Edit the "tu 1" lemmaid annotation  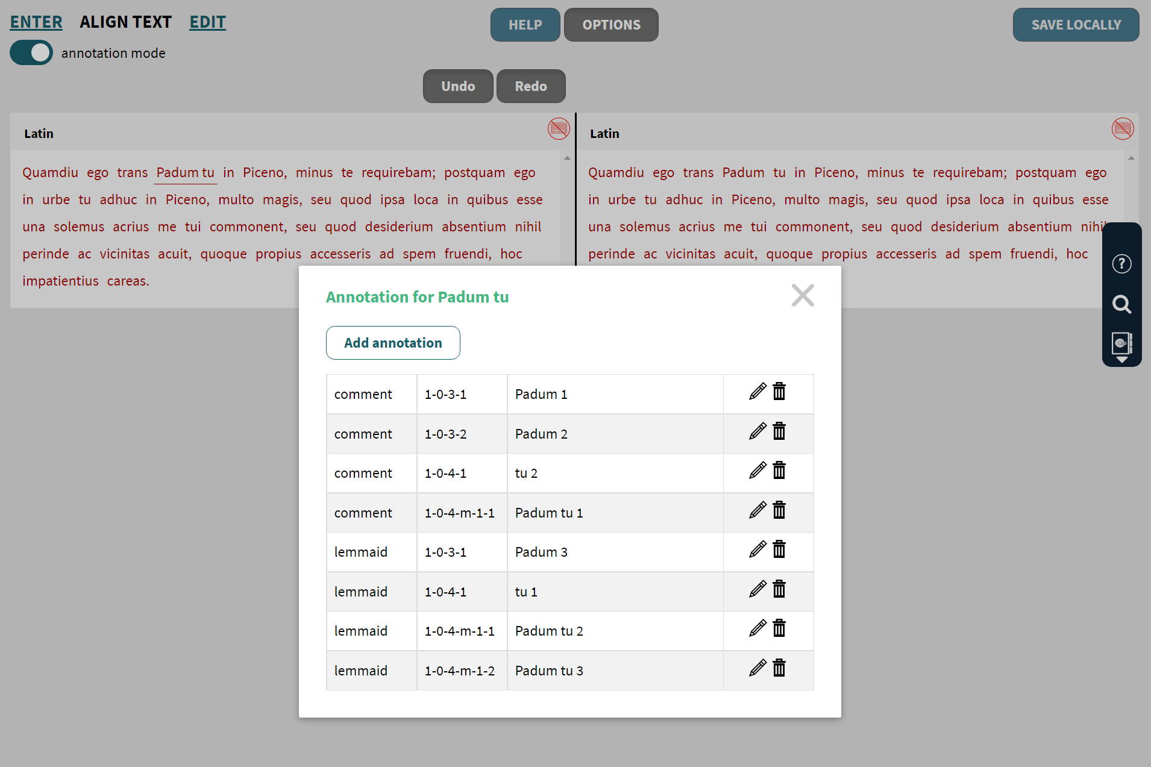point(757,589)
